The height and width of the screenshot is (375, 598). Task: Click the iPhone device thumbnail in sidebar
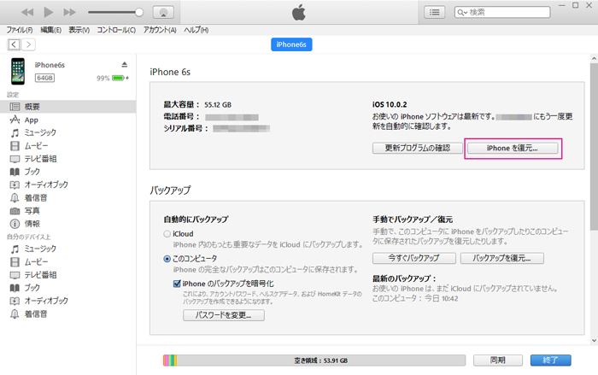point(18,72)
